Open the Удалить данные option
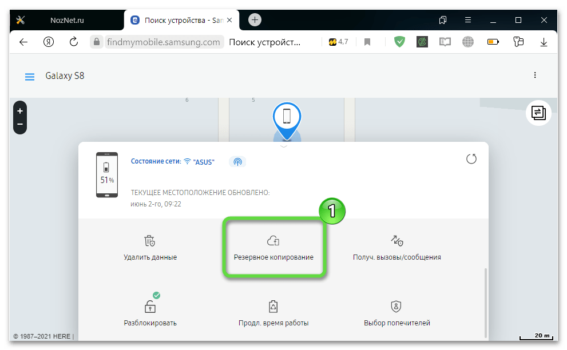Viewport: 567px width, 350px height. (150, 248)
